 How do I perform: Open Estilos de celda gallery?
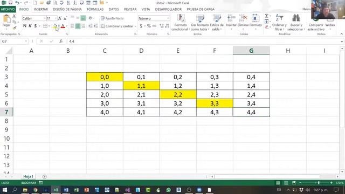click(217, 23)
